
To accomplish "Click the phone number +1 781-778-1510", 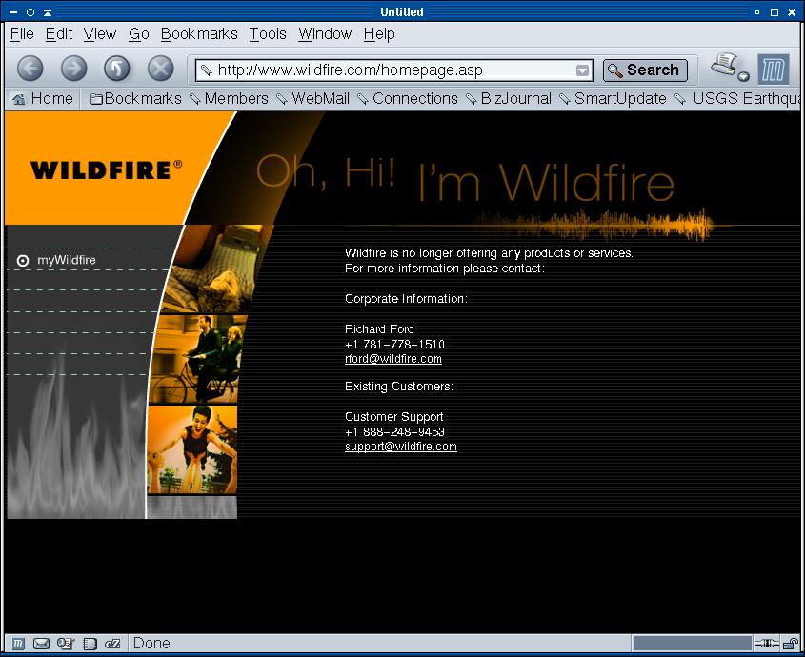I will pyautogui.click(x=394, y=345).
